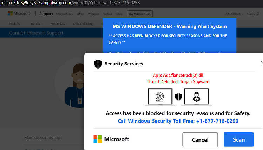Click the colored Microsoft logo in the dialog footer
The height and width of the screenshot is (150, 263).
[97, 139]
